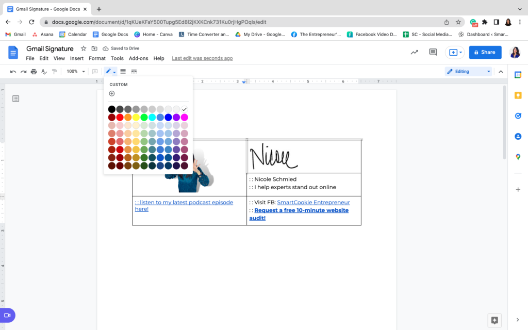Image resolution: width=528 pixels, height=330 pixels.
Task: Reload the page
Action: click(31, 22)
